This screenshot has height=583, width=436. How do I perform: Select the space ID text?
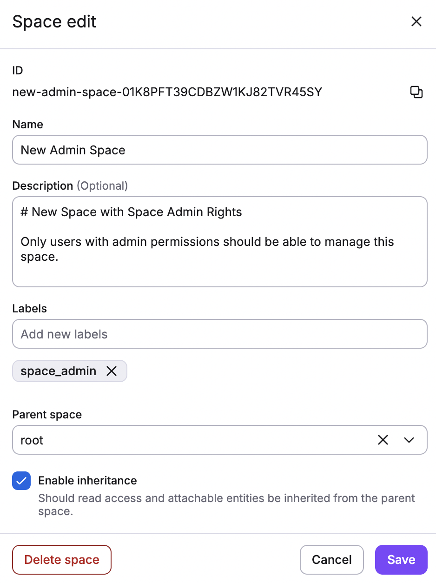[x=167, y=92]
